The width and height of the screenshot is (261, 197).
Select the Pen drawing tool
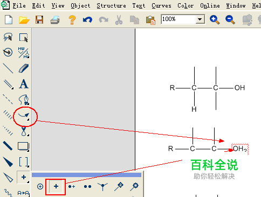pyautogui.click(x=24, y=100)
